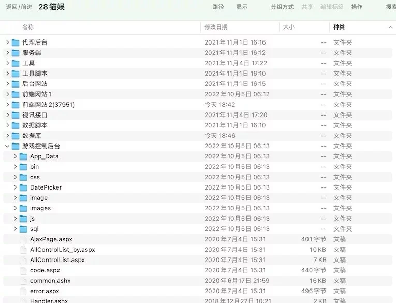Expand the images subfolder arrow
Image resolution: width=396 pixels, height=303 pixels.
coord(15,208)
